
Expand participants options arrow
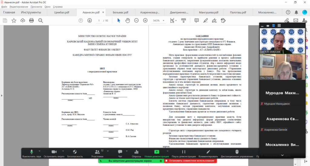click(x=108, y=151)
